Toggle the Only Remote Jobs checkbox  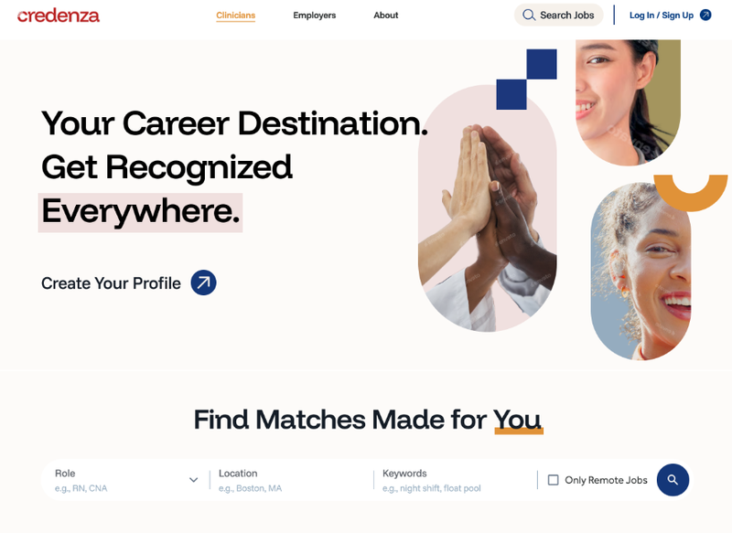554,480
